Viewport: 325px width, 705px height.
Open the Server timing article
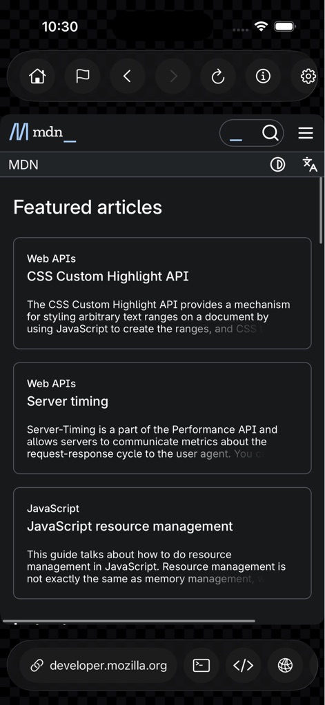tap(68, 401)
